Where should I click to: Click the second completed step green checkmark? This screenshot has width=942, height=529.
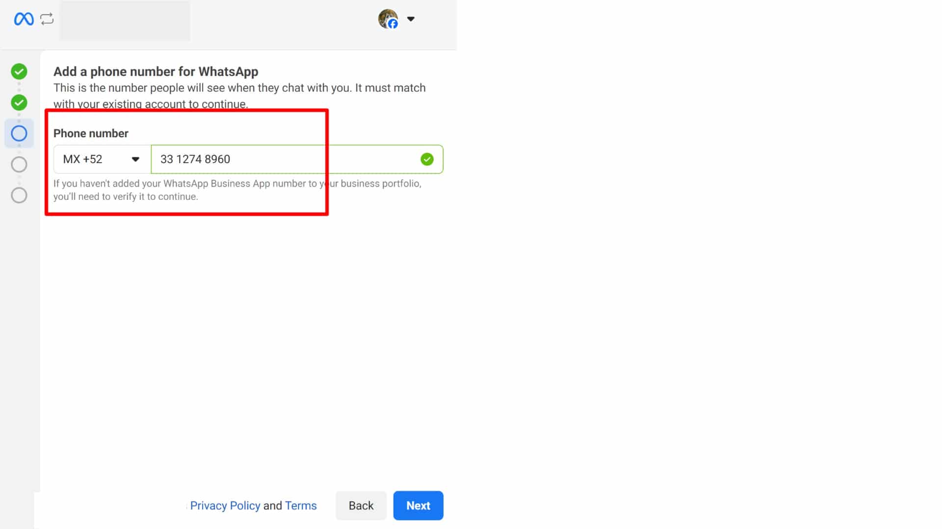click(x=19, y=102)
